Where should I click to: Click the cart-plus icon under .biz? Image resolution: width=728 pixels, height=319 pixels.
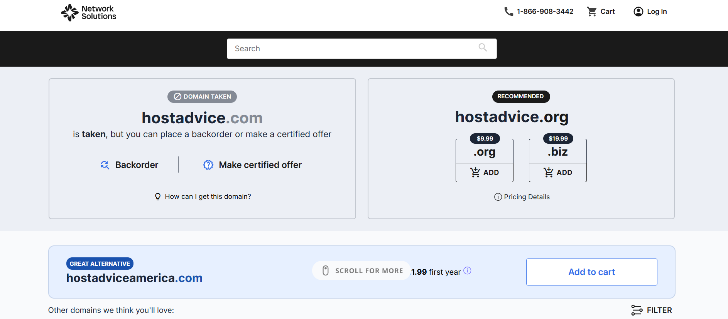coord(548,172)
